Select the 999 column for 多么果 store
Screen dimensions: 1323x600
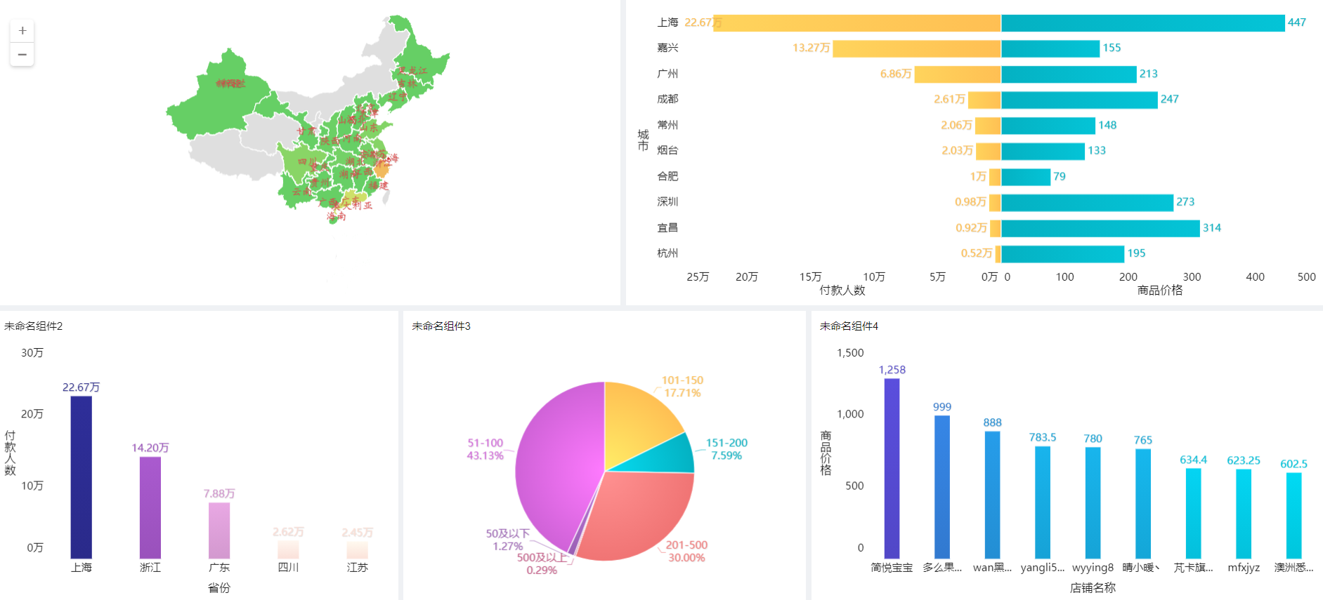[942, 487]
